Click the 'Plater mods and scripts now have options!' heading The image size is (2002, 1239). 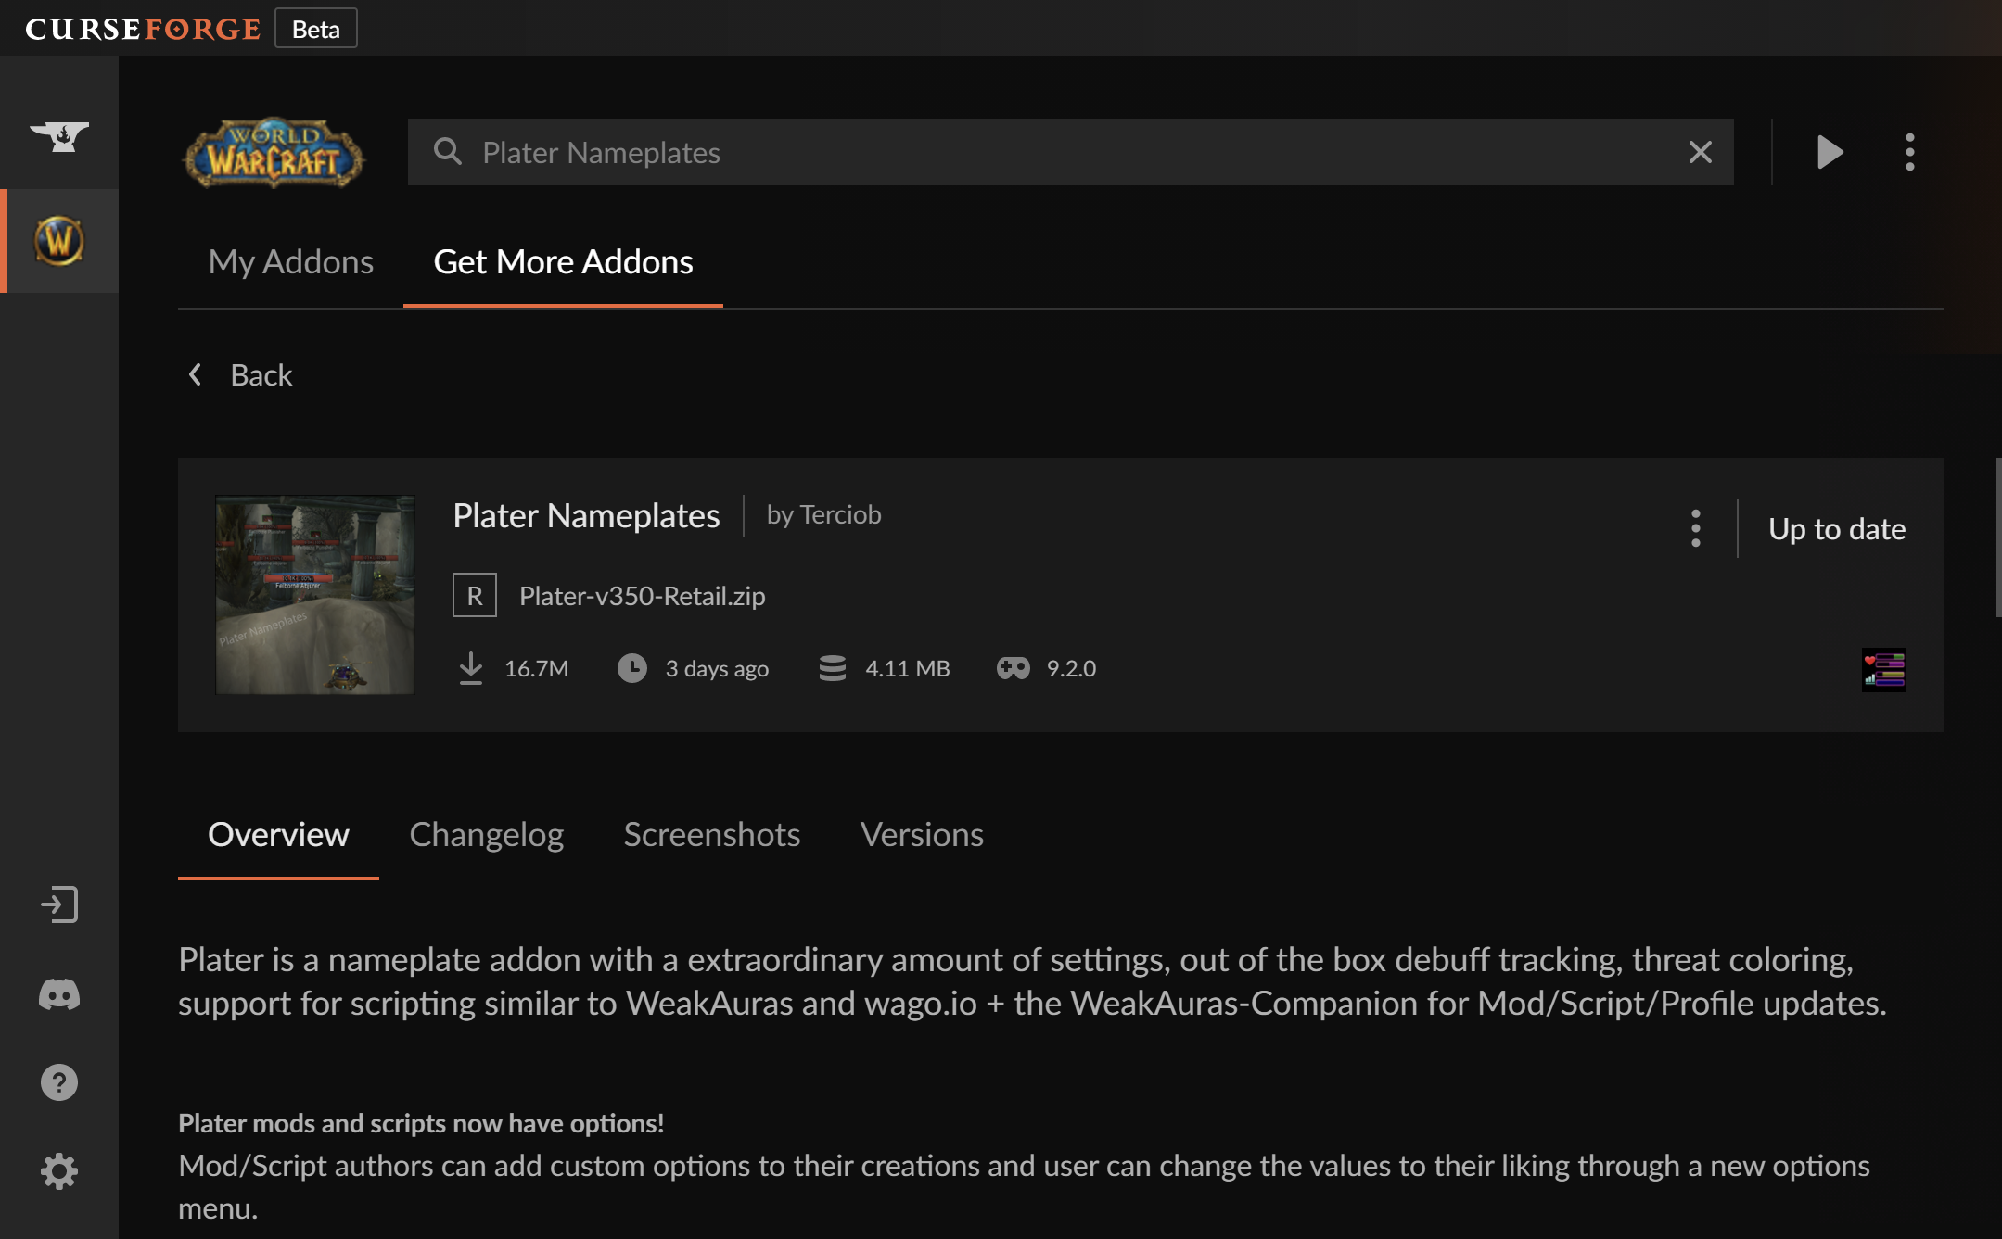pos(421,1123)
